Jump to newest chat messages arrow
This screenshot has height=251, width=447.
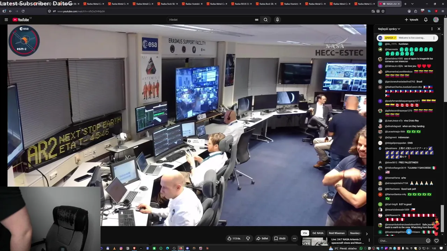coord(409,231)
